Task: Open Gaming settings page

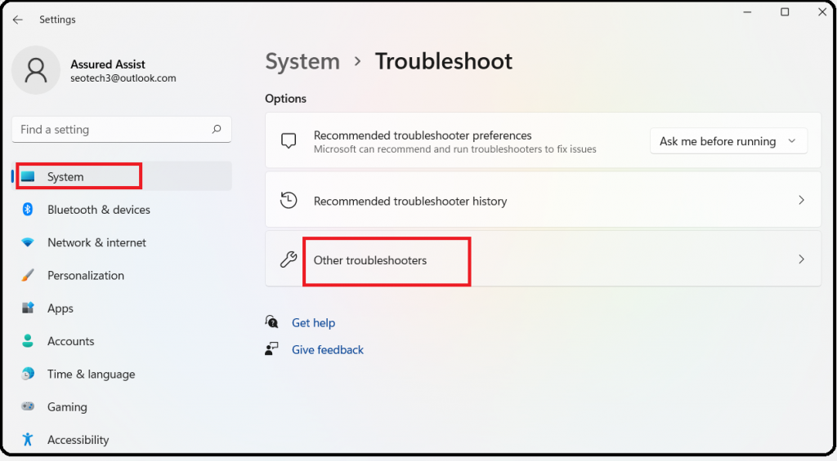Action: click(x=122, y=406)
